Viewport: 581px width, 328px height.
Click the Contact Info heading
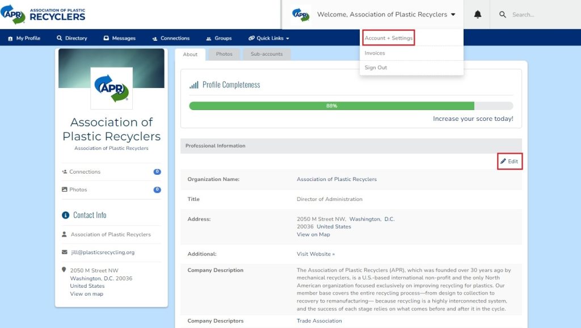click(x=90, y=215)
